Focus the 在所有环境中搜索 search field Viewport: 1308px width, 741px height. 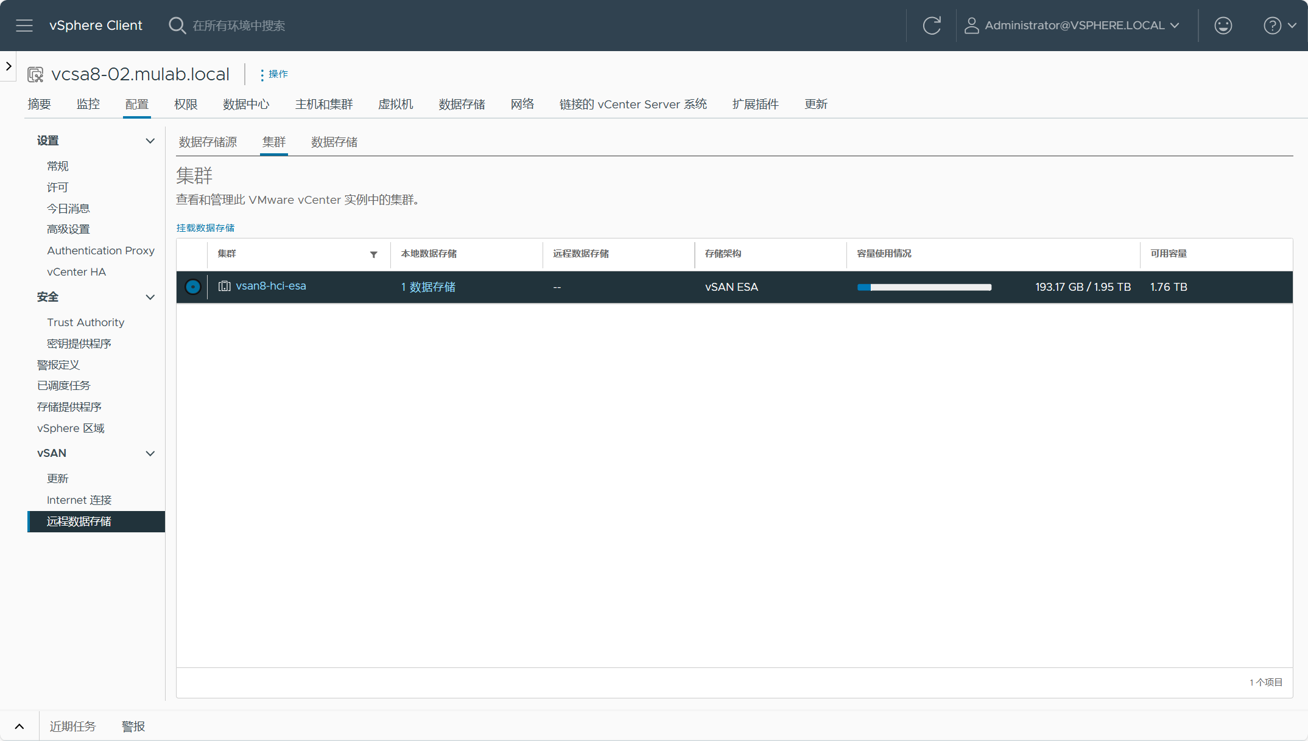(x=239, y=26)
